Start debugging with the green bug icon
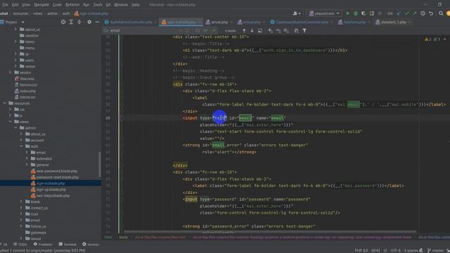 (356, 13)
